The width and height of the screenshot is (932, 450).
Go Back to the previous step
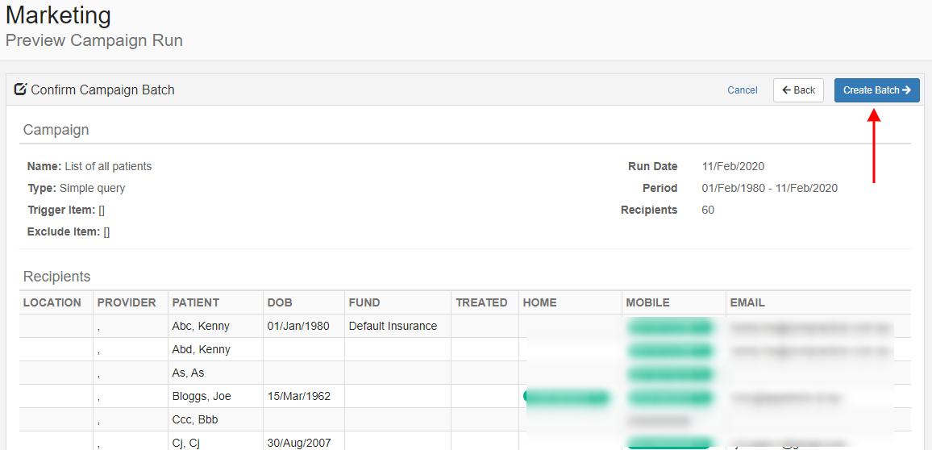(798, 90)
